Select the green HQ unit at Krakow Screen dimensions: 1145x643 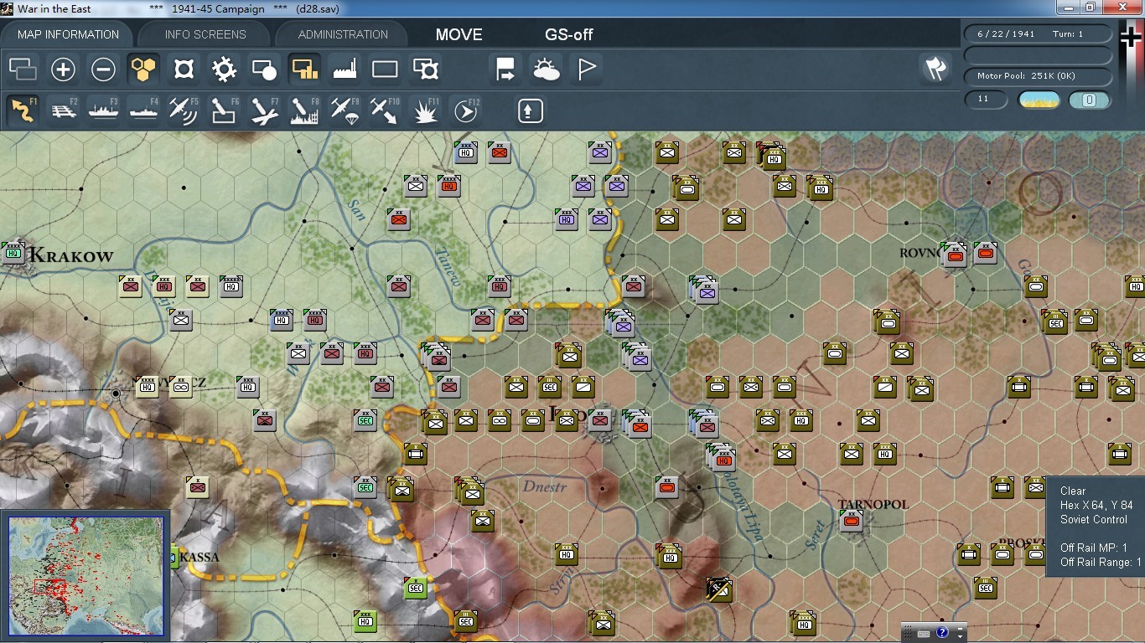[13, 251]
